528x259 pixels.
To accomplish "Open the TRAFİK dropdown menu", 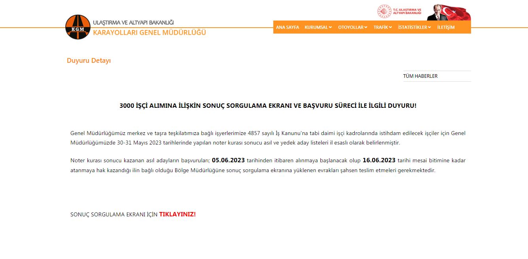I will (x=382, y=27).
